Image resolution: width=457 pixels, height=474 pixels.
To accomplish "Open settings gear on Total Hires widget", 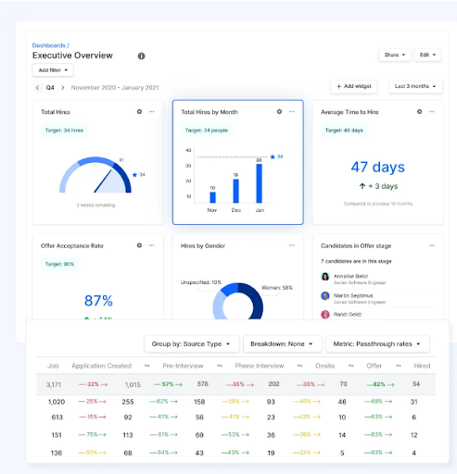I will point(139,111).
